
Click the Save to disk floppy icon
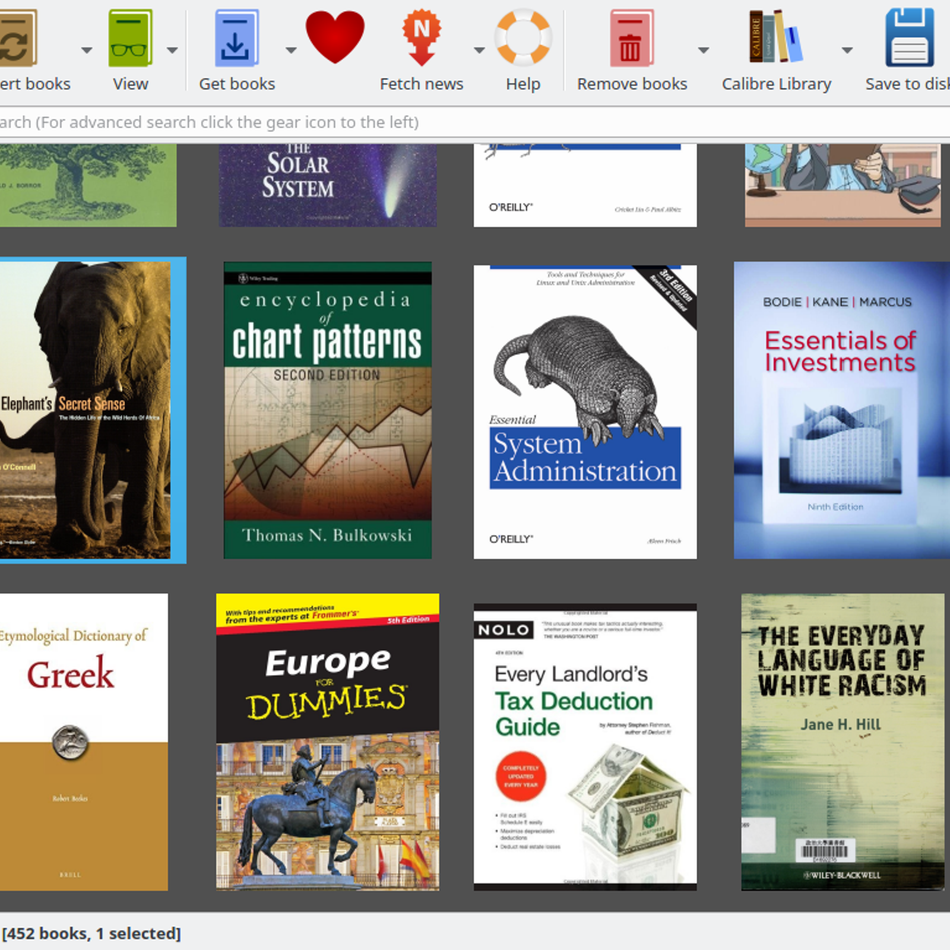pos(910,37)
